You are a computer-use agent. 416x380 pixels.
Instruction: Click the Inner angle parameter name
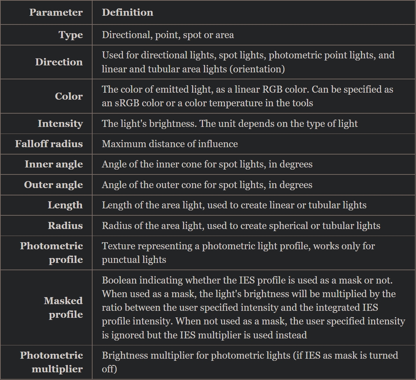click(x=53, y=164)
